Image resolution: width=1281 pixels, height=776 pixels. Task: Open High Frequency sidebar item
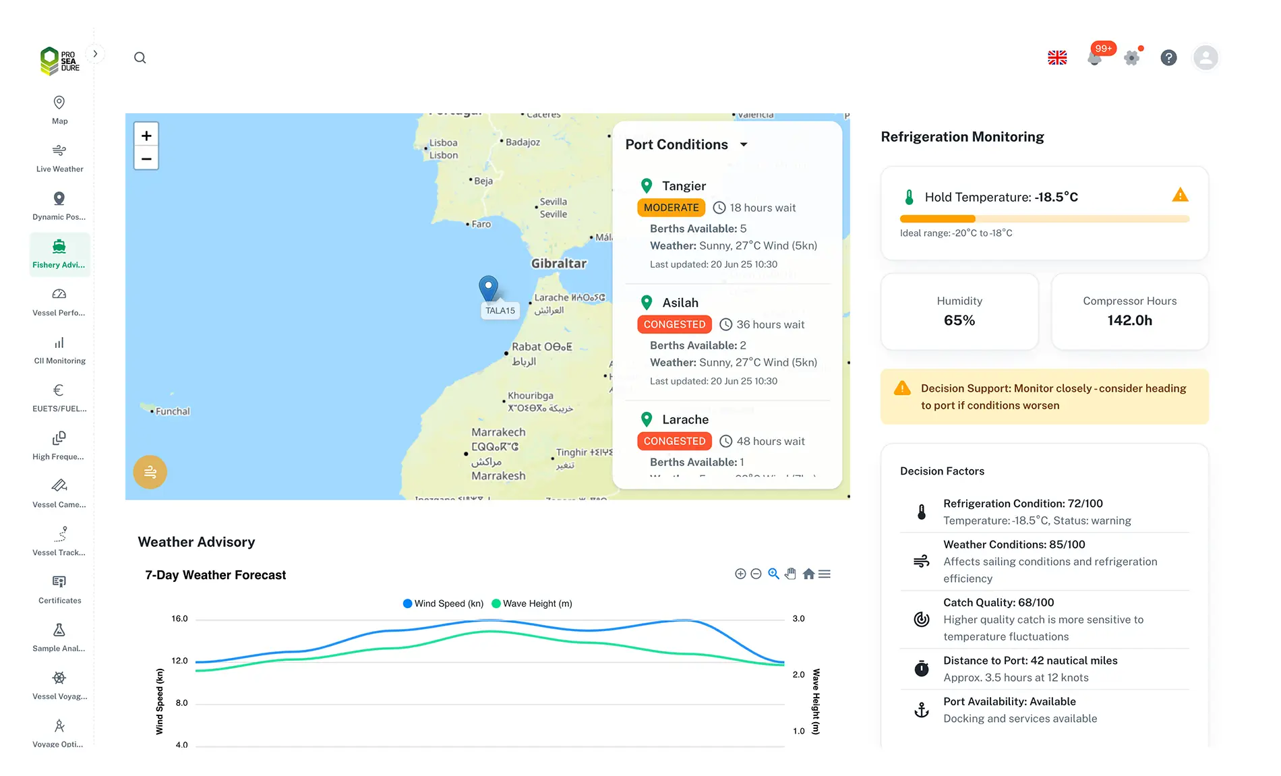pyautogui.click(x=59, y=446)
